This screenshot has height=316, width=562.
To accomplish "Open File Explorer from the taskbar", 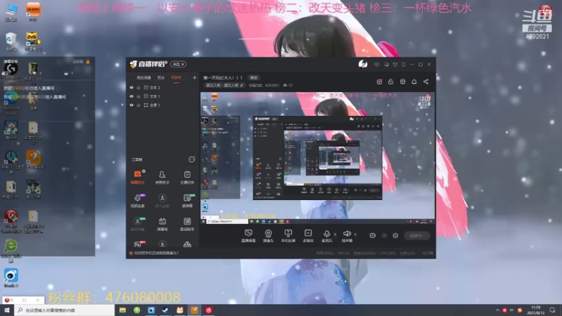I will 122,310.
